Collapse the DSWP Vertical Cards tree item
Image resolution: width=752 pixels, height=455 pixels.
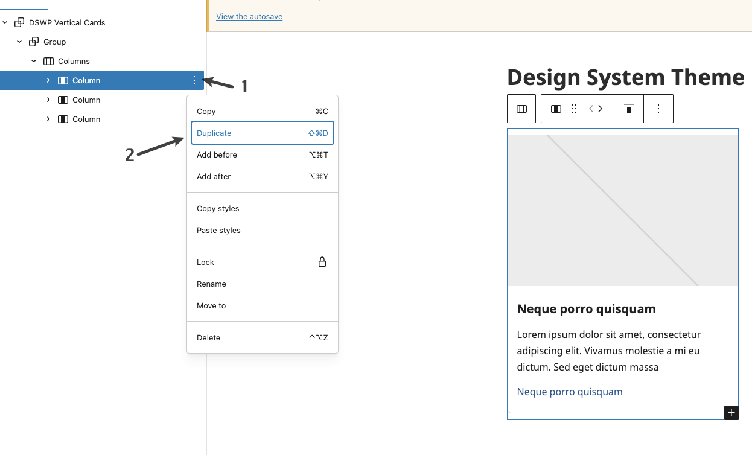[5, 22]
